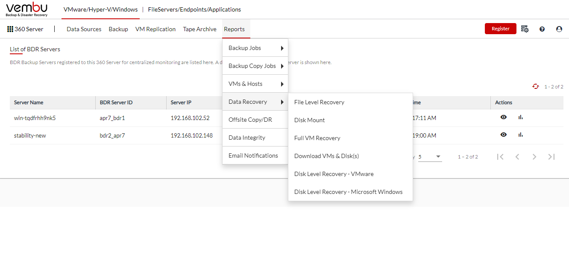Sort by Server Name column header
569x258 pixels.
53,103
